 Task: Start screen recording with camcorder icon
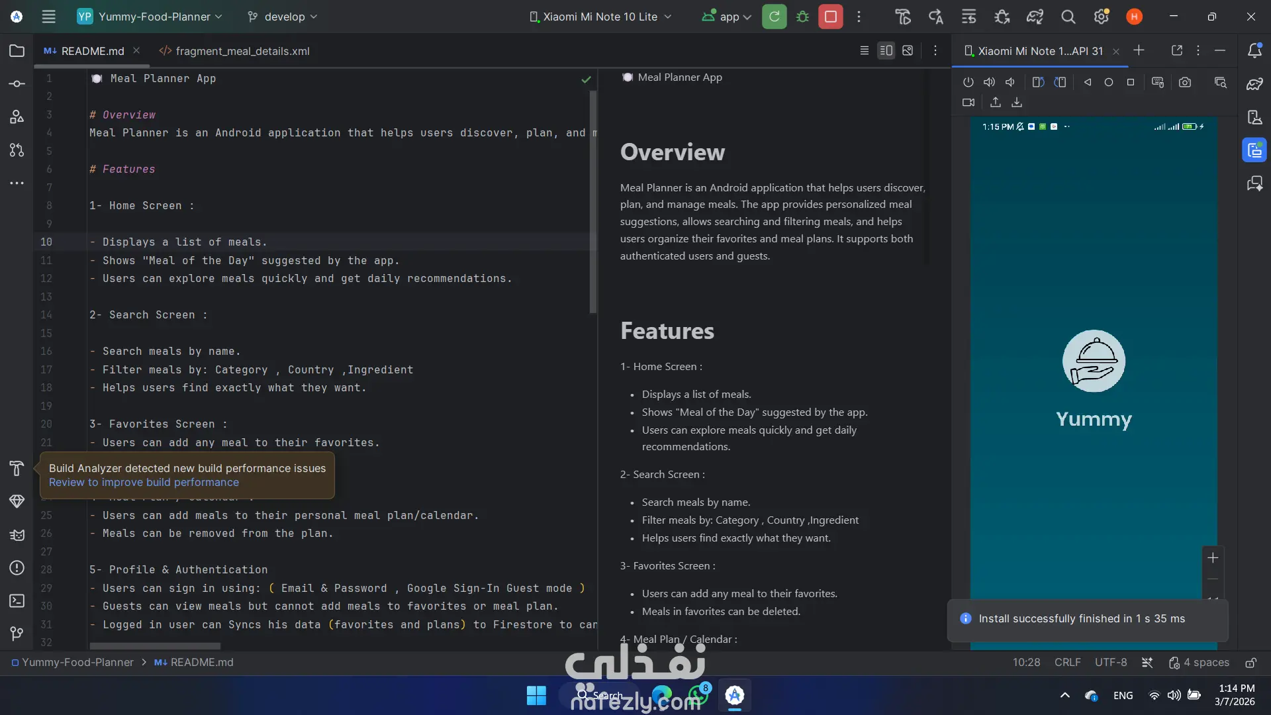click(x=968, y=103)
